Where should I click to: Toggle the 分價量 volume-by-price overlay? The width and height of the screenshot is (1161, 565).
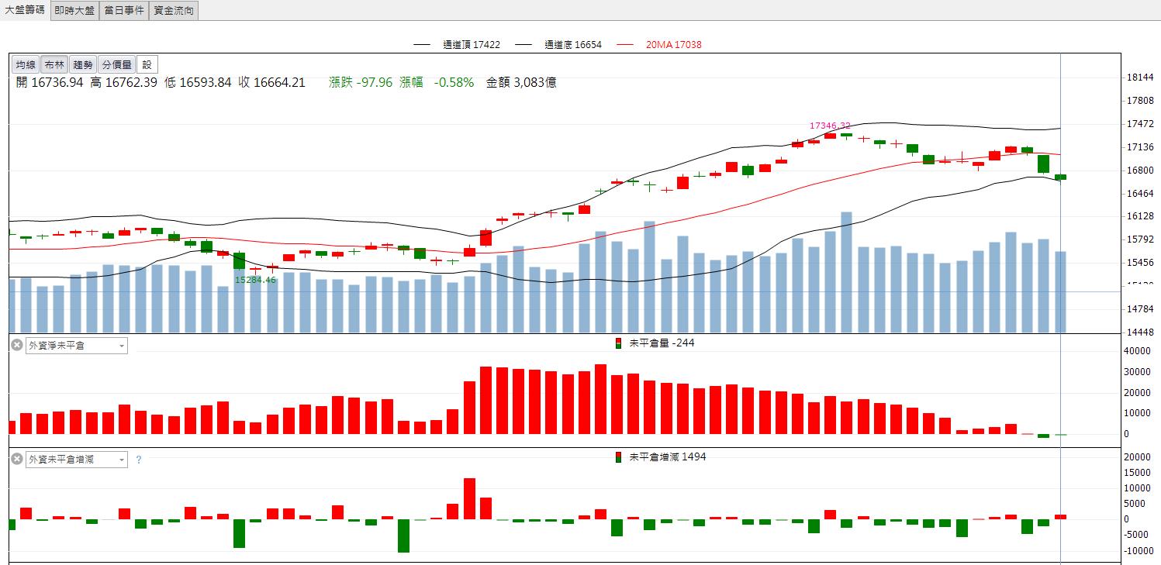[x=117, y=64]
